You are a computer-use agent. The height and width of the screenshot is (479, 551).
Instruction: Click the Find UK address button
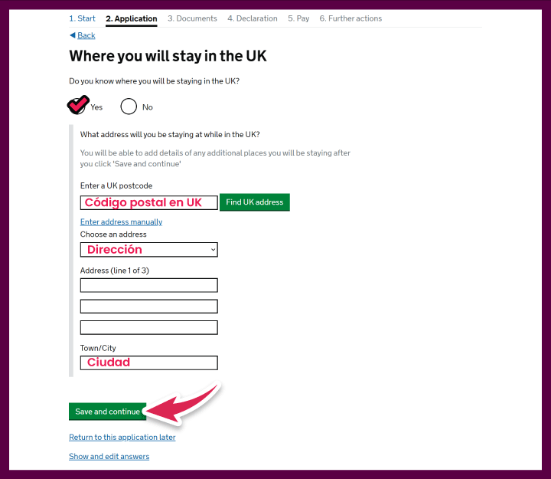[x=255, y=202]
